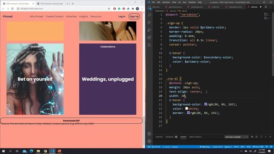The image size is (274, 154).
Task: Click the Log In link
Action: pyautogui.click(x=122, y=16)
